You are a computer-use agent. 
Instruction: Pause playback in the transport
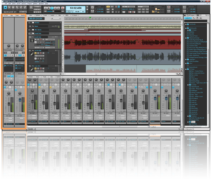tap(55, 8)
